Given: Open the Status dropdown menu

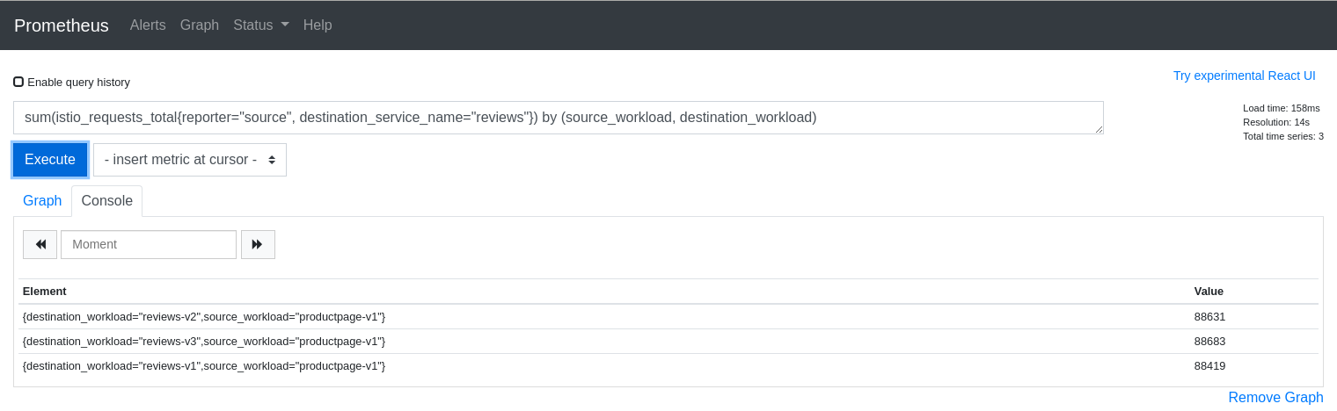Looking at the screenshot, I should pyautogui.click(x=260, y=25).
